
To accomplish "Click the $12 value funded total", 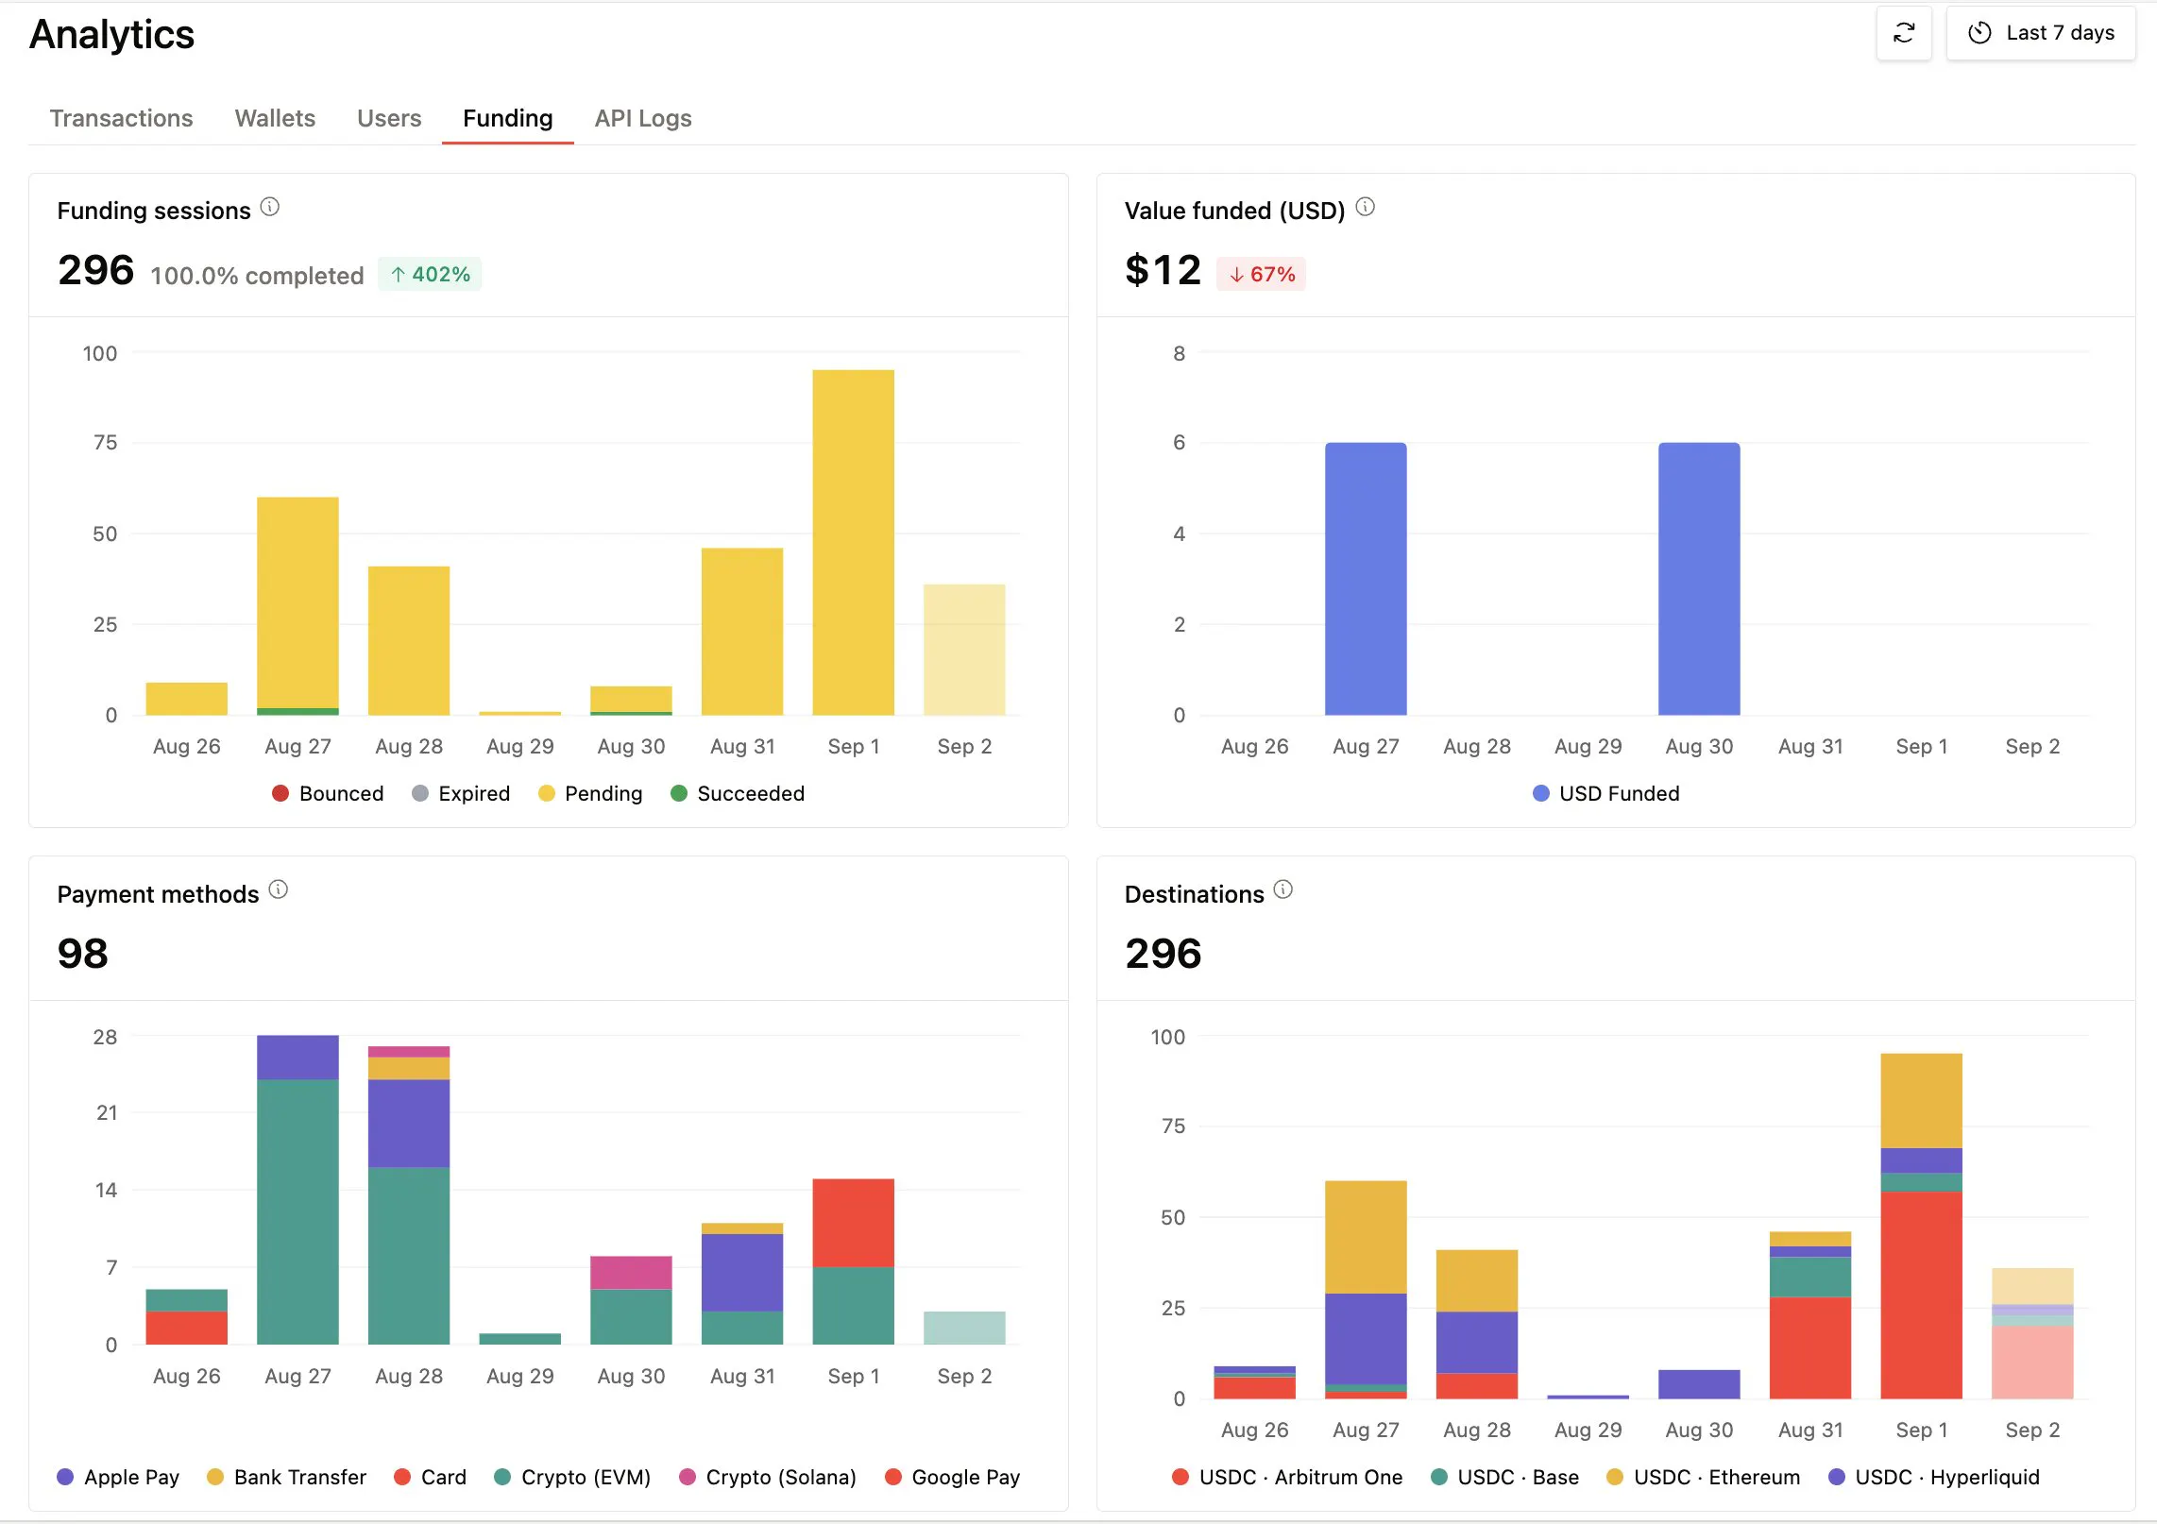I will pos(1163,270).
